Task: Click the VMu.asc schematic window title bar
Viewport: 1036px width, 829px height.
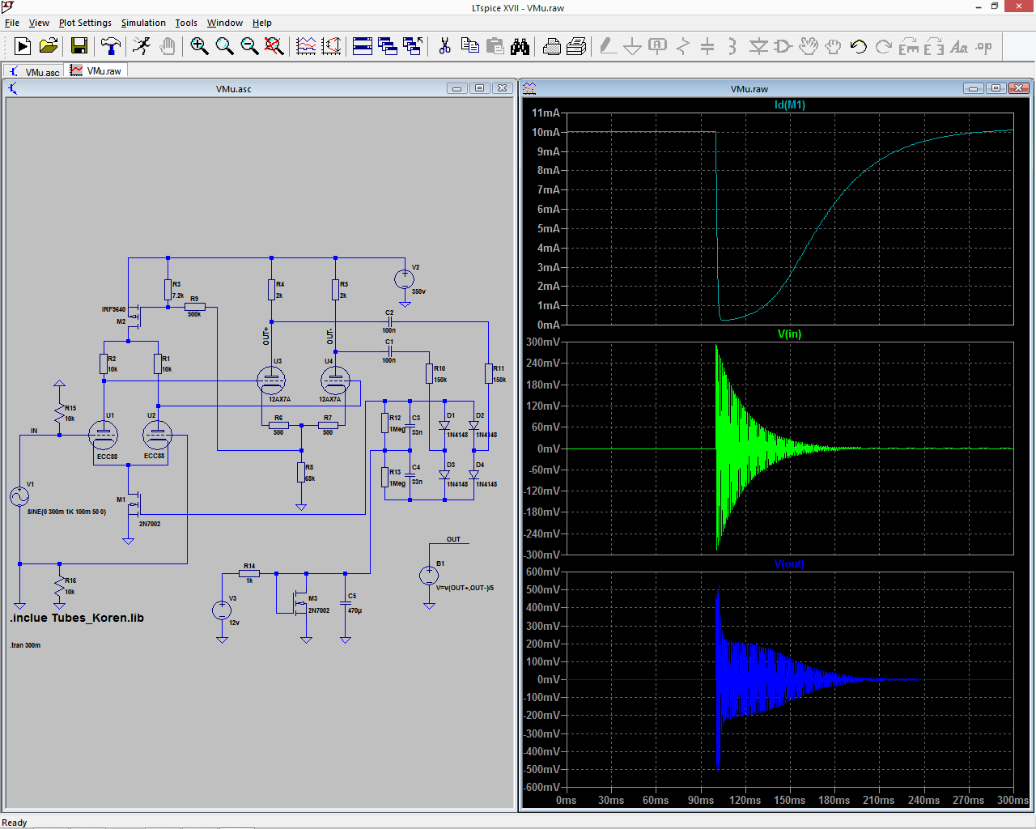Action: click(233, 88)
